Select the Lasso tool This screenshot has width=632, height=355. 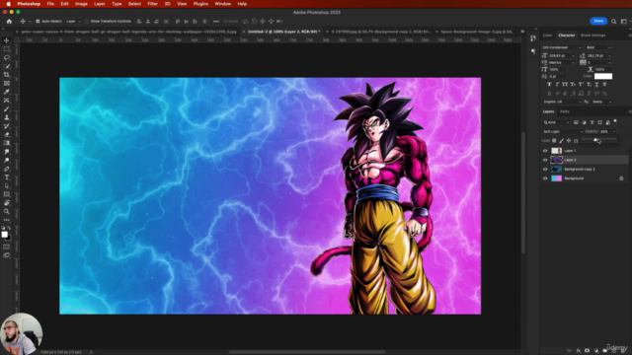point(7,57)
